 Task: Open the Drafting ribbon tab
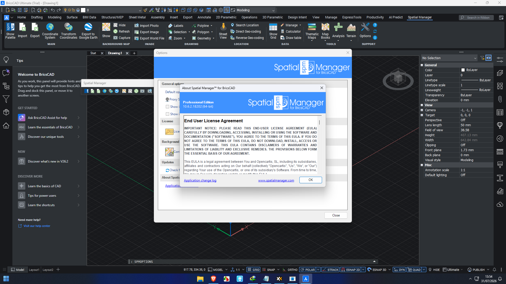click(37, 17)
